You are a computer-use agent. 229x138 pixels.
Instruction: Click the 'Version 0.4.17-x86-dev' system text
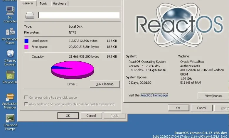coord(144,66)
